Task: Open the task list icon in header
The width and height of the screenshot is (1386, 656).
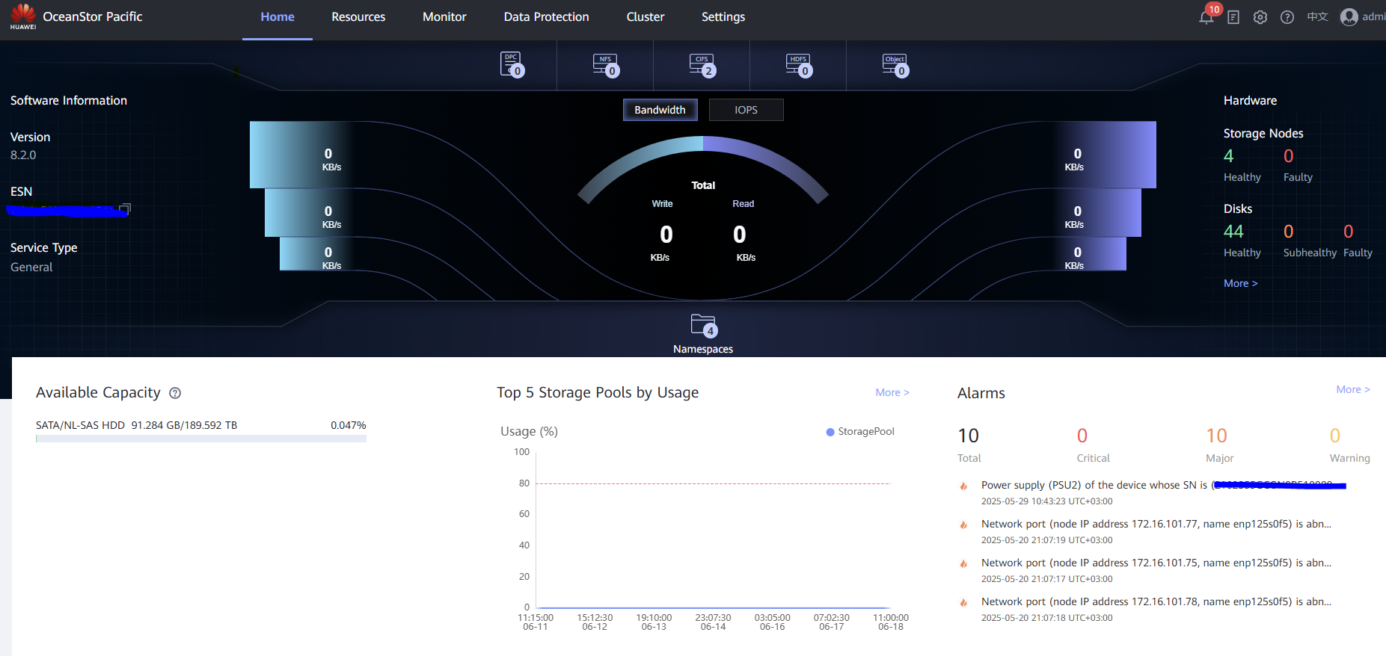Action: click(1233, 17)
